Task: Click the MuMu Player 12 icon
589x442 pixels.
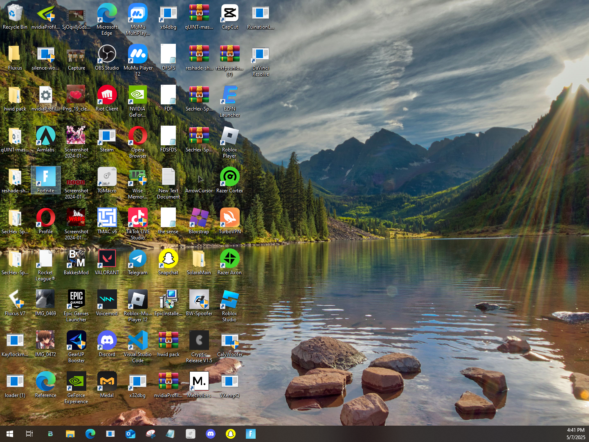Action: 138,61
